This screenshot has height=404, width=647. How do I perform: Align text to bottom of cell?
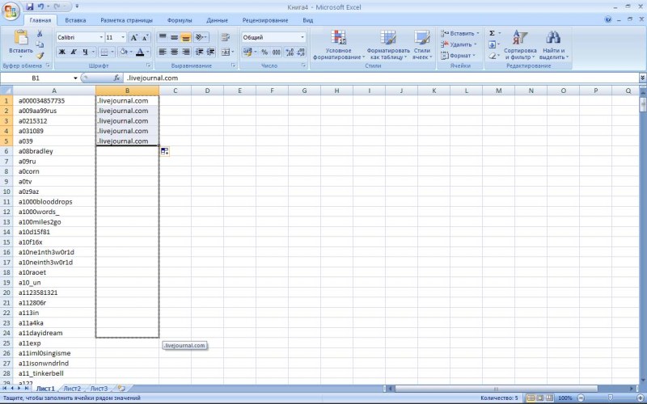coord(186,37)
